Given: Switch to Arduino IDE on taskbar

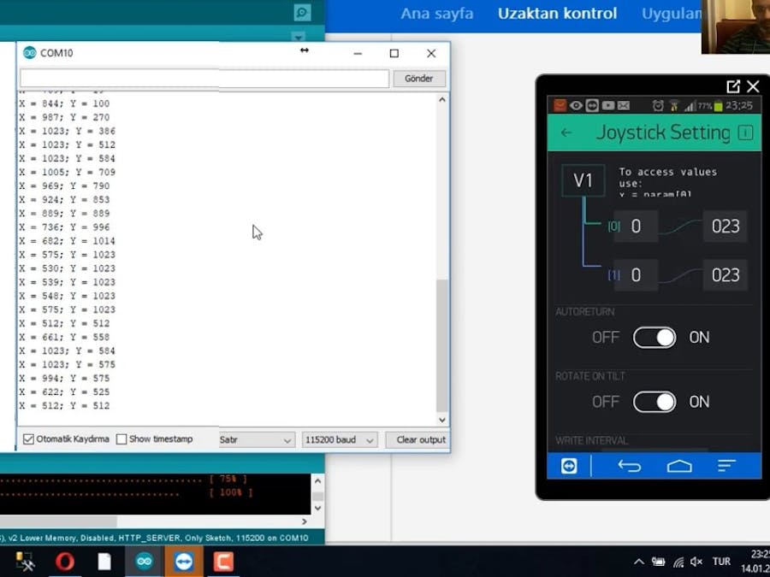Looking at the screenshot, I should (144, 562).
